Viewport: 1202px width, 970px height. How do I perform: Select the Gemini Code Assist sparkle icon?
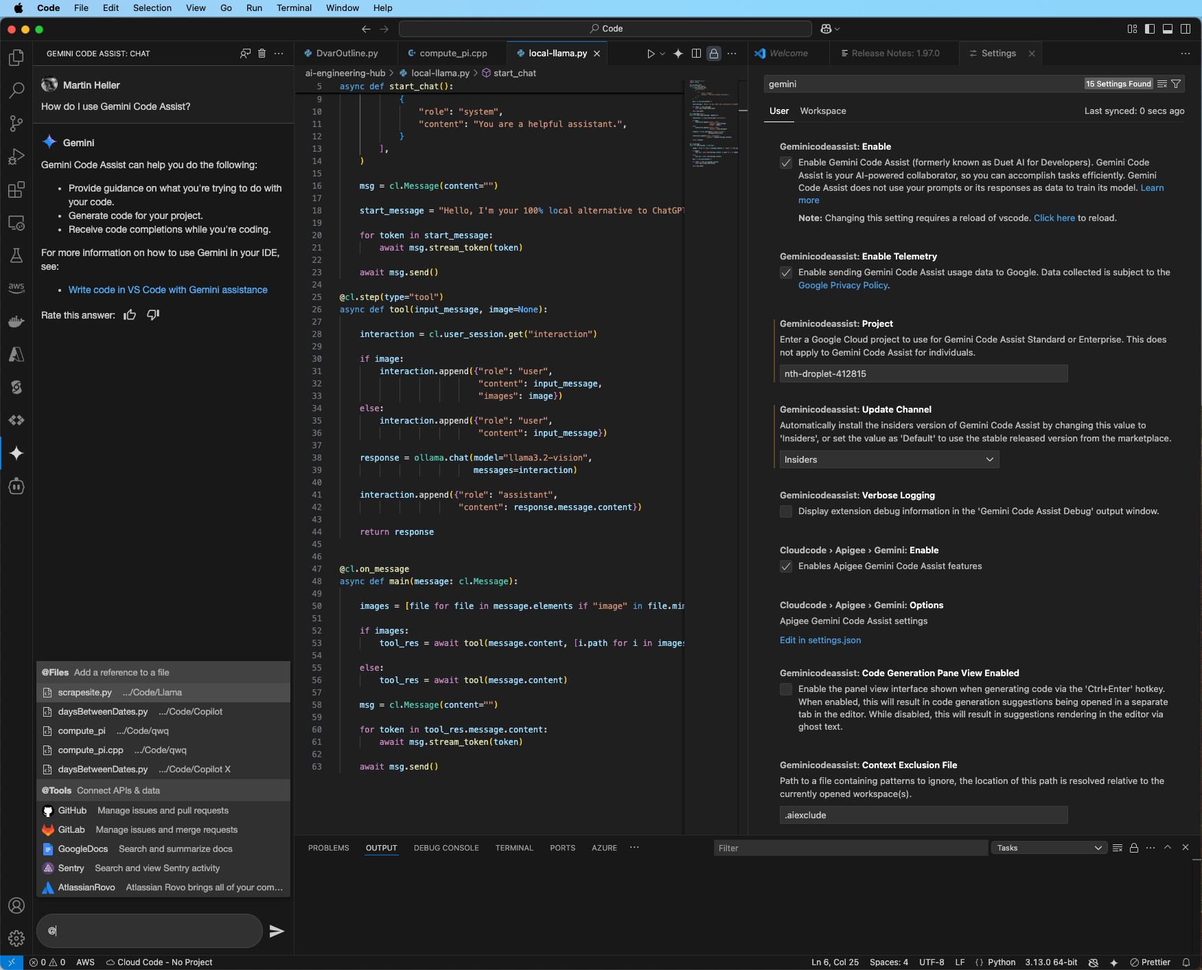16,452
